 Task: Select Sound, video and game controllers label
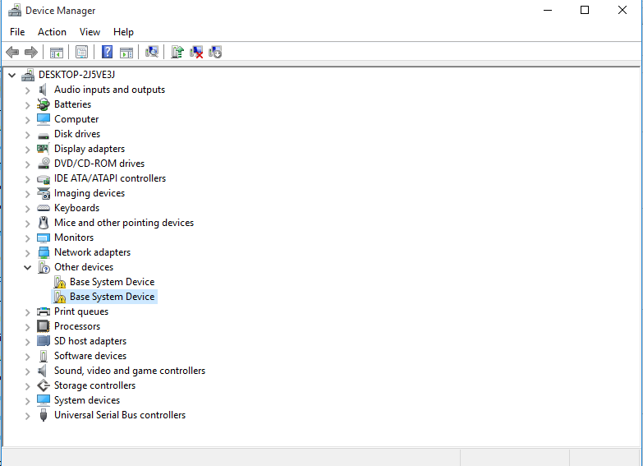coord(130,371)
